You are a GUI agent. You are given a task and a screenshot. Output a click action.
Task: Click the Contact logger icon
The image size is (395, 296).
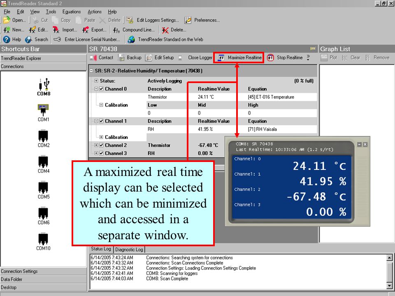coord(93,58)
